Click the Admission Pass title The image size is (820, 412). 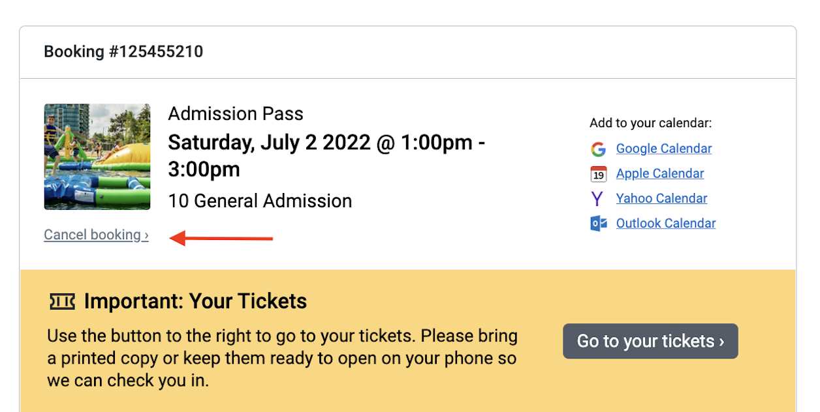click(x=236, y=114)
